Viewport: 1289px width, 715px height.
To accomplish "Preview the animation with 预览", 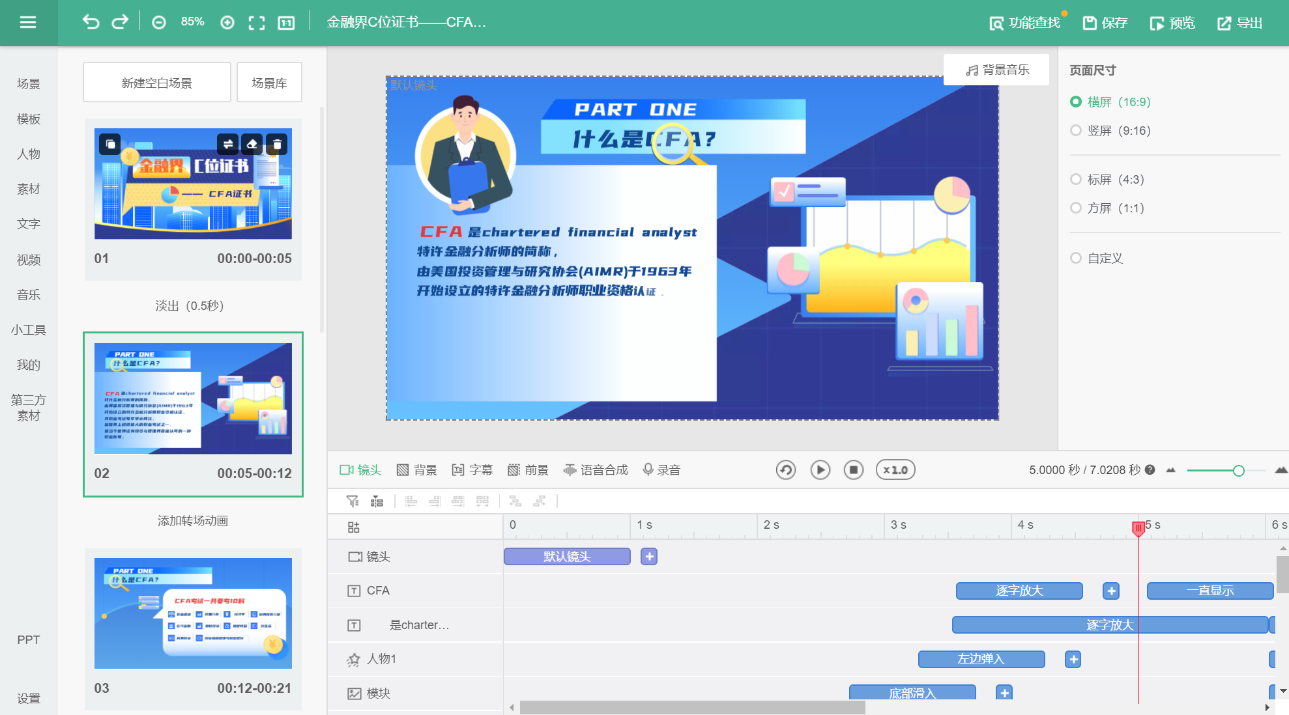I will pos(1172,23).
